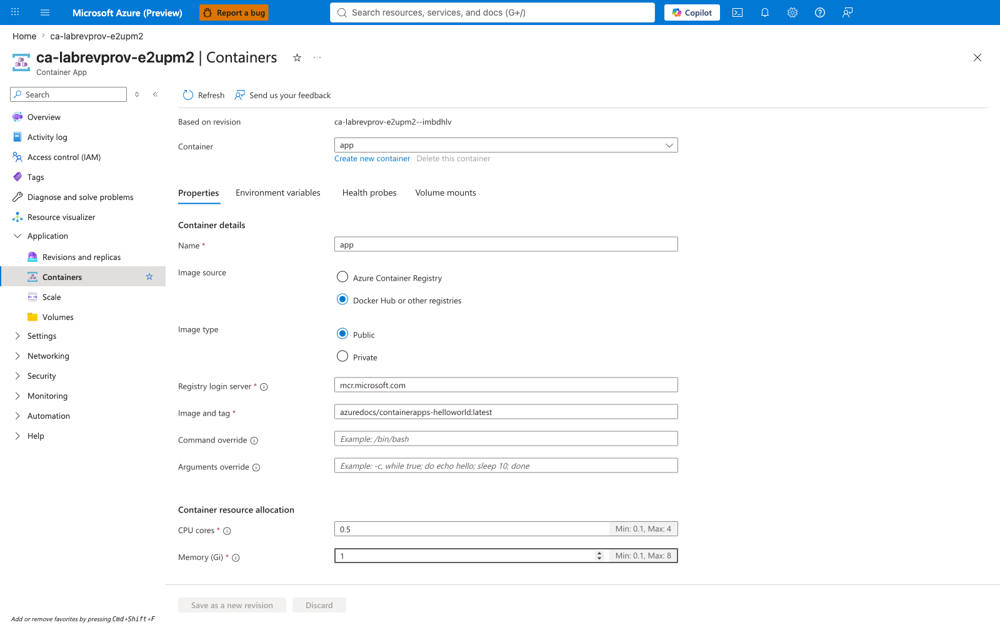This screenshot has height=625, width=1000.
Task: Click the global search resources box
Action: tap(492, 12)
